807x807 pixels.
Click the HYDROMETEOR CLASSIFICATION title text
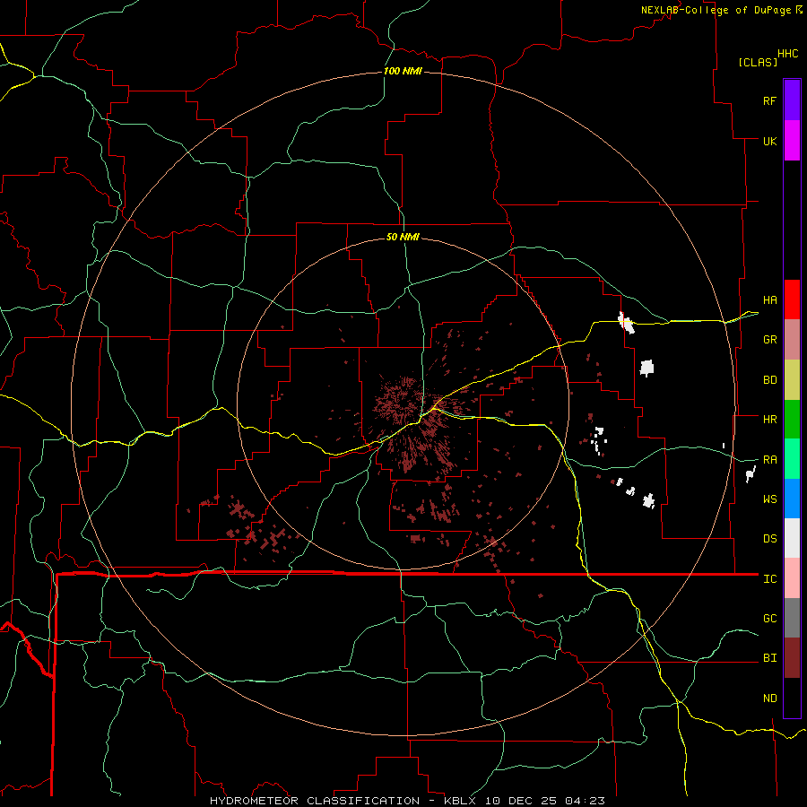315,801
